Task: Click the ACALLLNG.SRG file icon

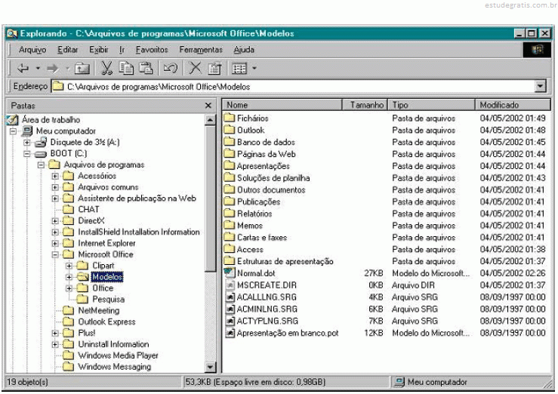Action: point(230,297)
